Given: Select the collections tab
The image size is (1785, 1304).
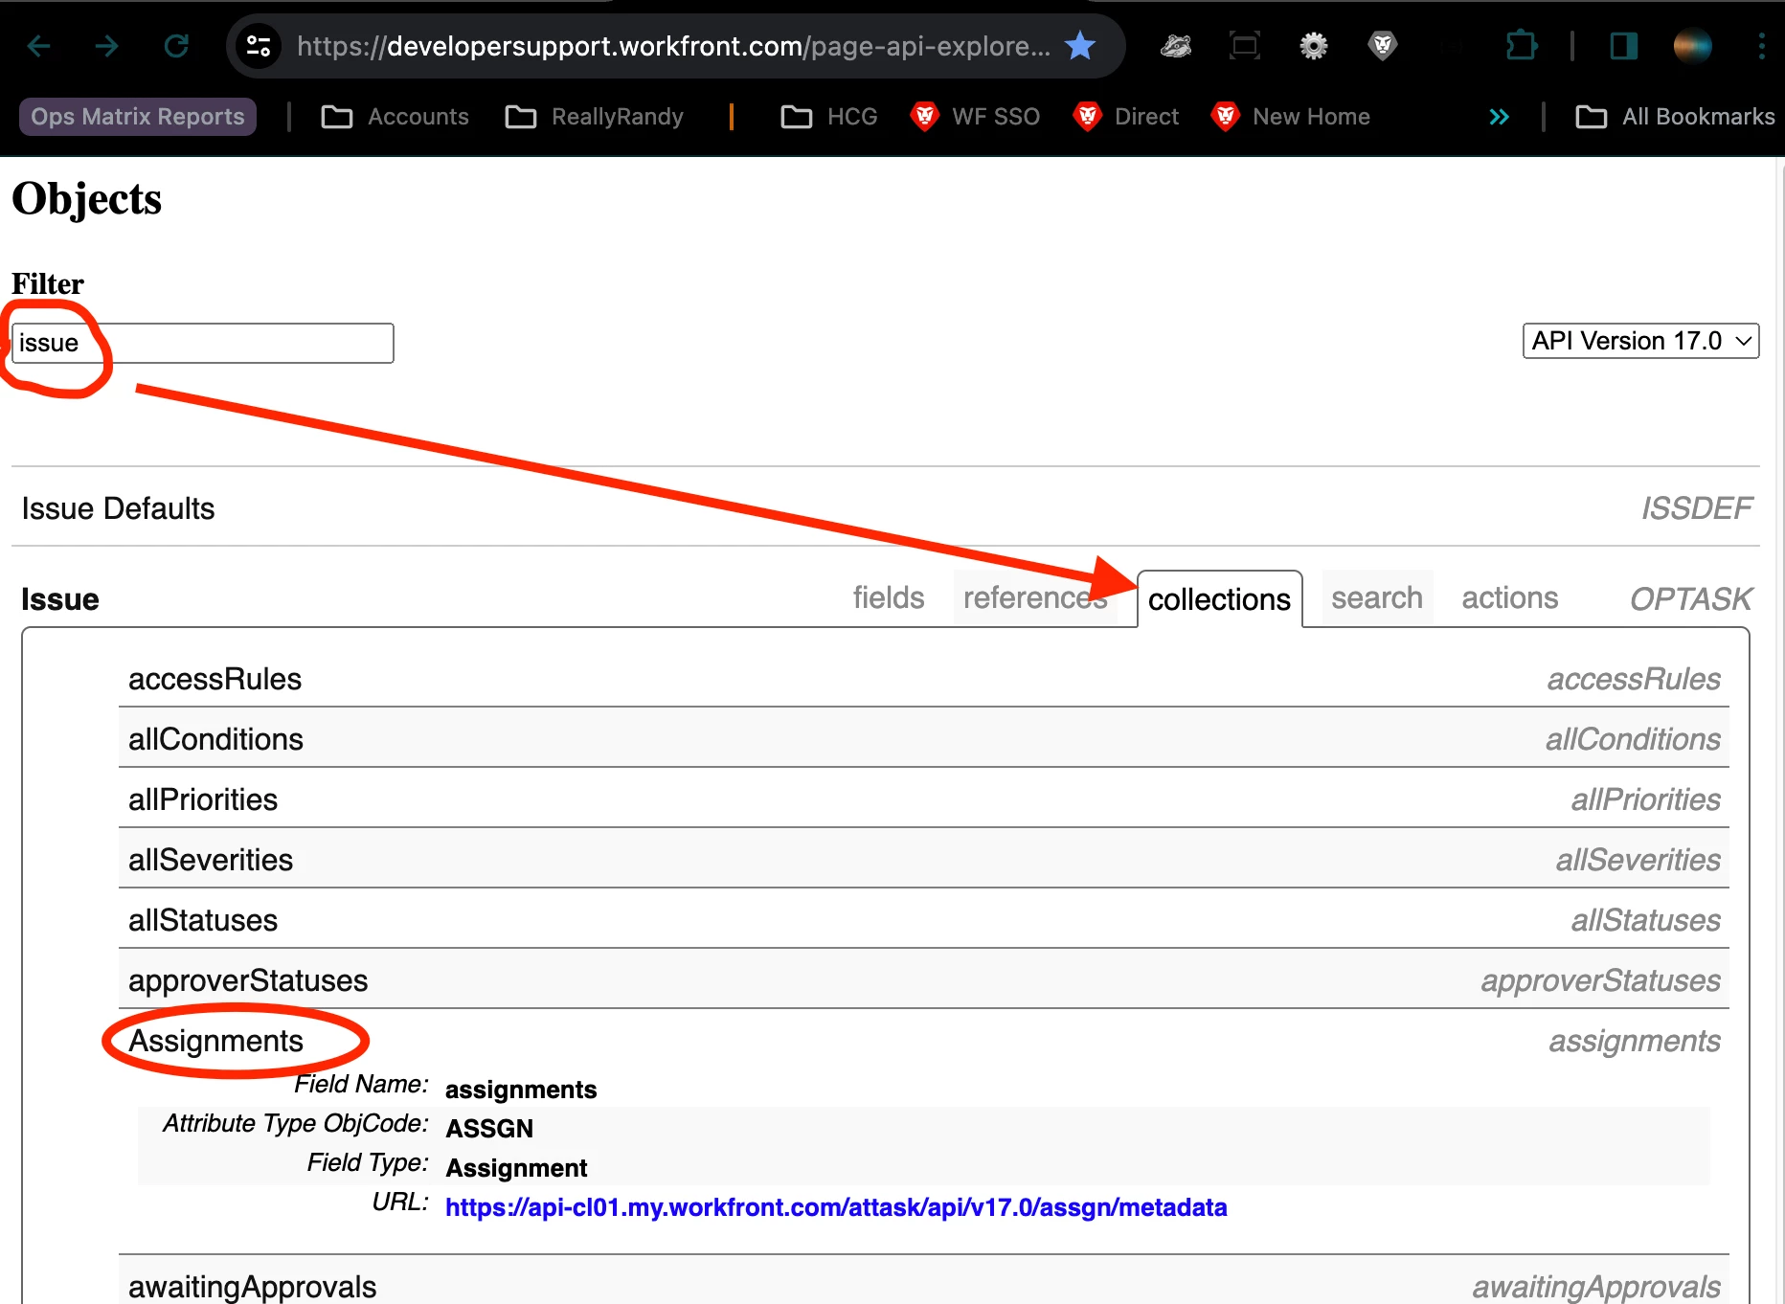Looking at the screenshot, I should (1219, 599).
